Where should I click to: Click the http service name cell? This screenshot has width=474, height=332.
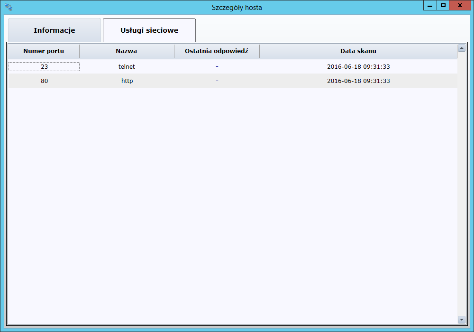[127, 81]
